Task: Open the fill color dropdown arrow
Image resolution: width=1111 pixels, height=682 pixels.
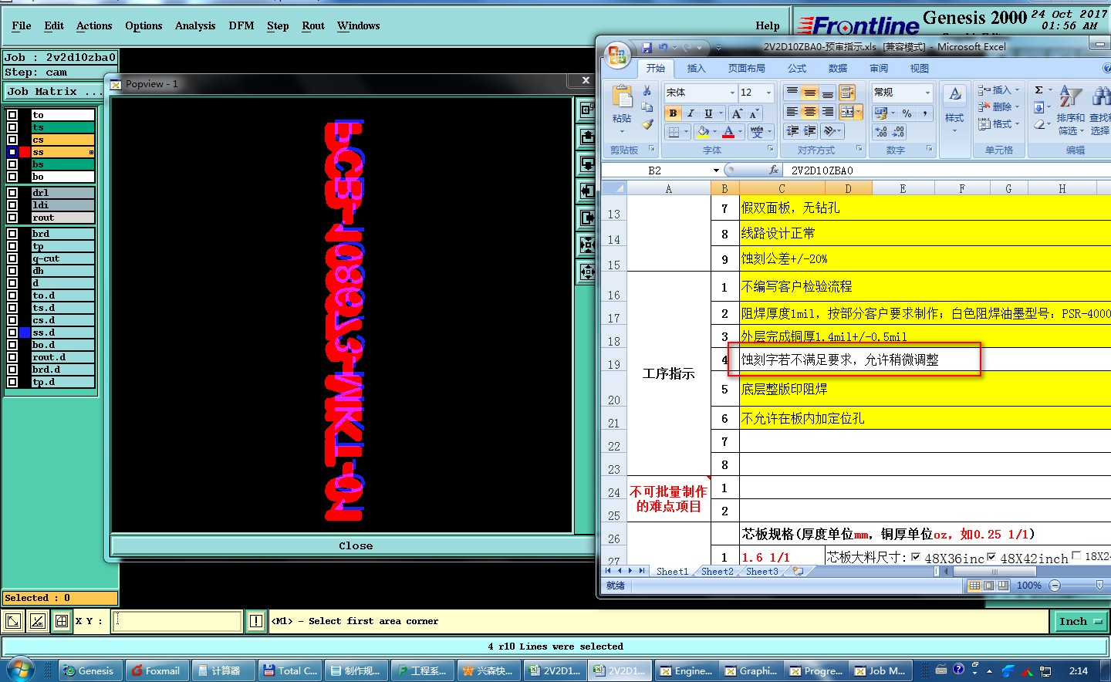Action: pyautogui.click(x=715, y=133)
